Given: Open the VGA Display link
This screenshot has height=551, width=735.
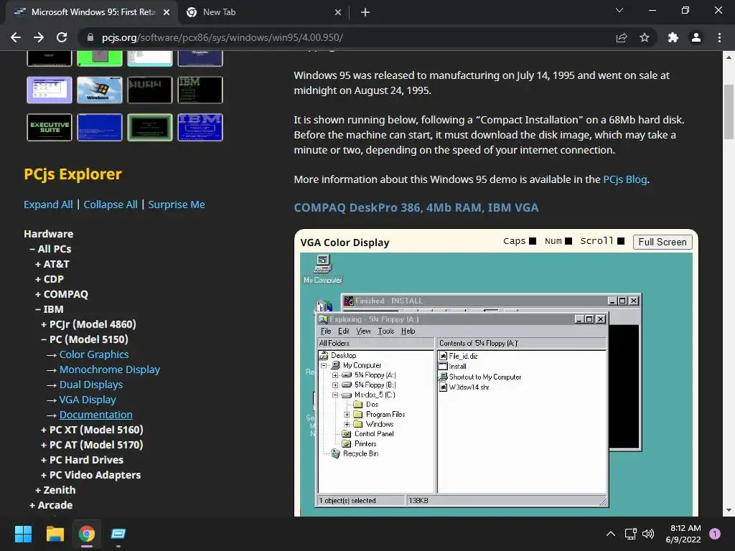Looking at the screenshot, I should coord(88,400).
